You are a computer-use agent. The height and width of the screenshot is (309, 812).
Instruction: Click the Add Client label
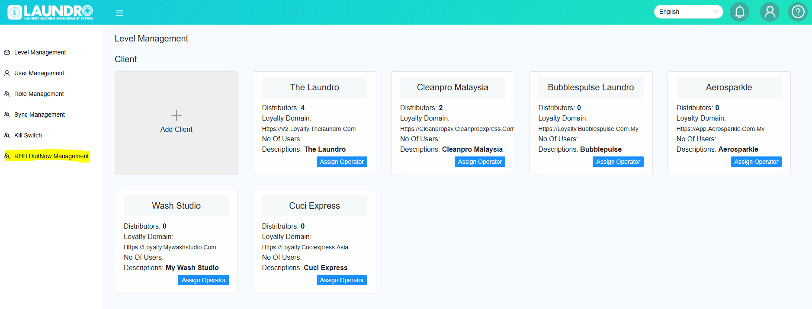(177, 129)
